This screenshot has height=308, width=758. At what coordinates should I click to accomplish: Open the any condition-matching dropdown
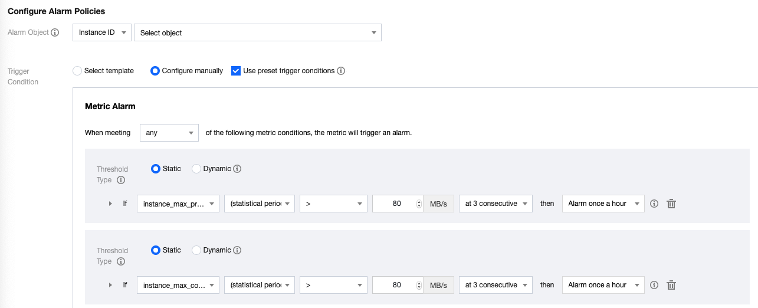click(x=169, y=133)
